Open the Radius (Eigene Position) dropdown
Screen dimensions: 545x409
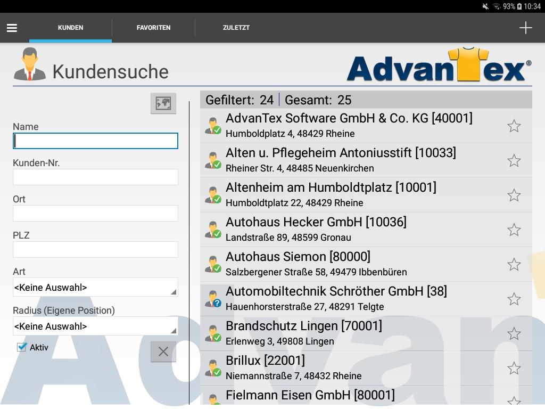(x=95, y=326)
